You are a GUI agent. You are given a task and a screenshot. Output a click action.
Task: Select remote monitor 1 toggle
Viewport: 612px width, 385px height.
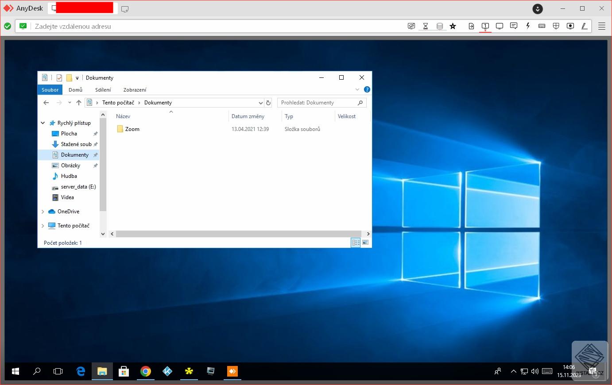(485, 26)
